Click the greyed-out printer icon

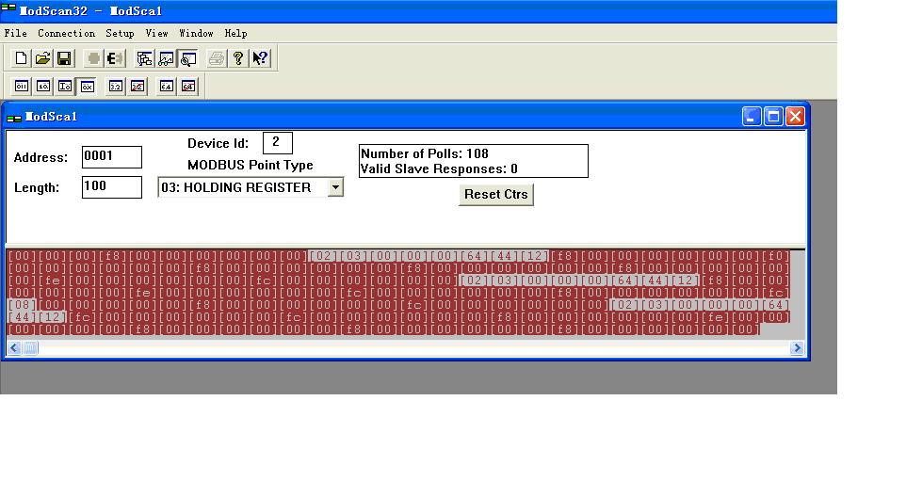coord(216,58)
